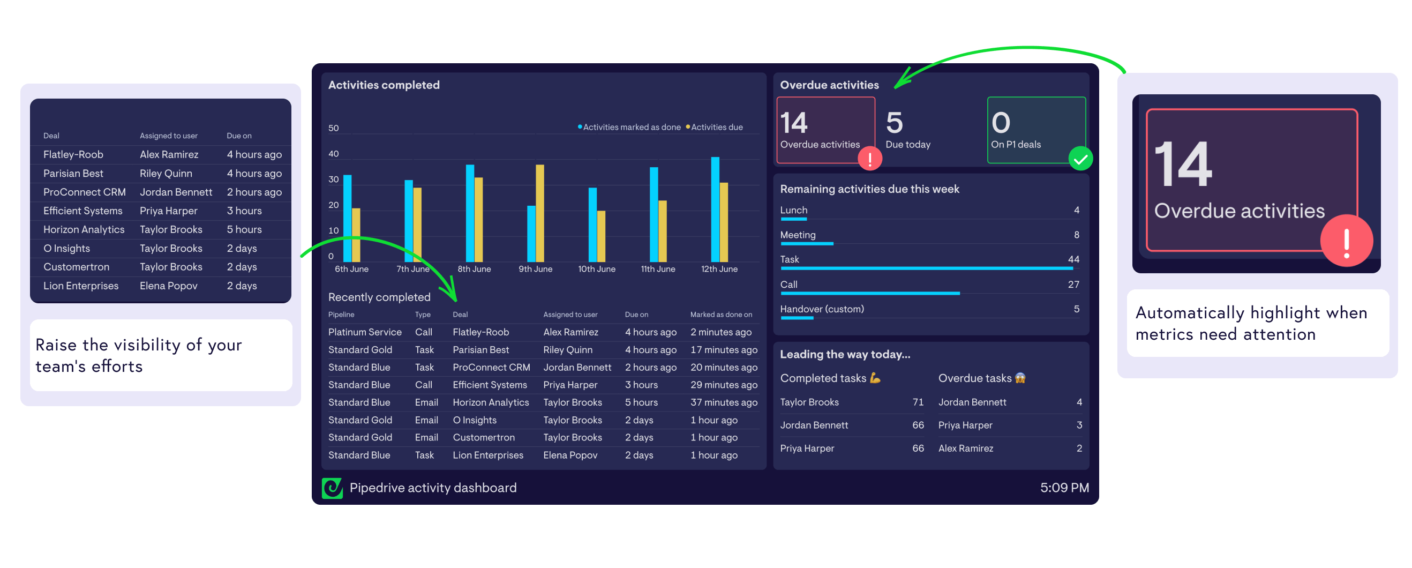Click the Activities completed title
Screen dimensions: 1412x568
coord(384,86)
